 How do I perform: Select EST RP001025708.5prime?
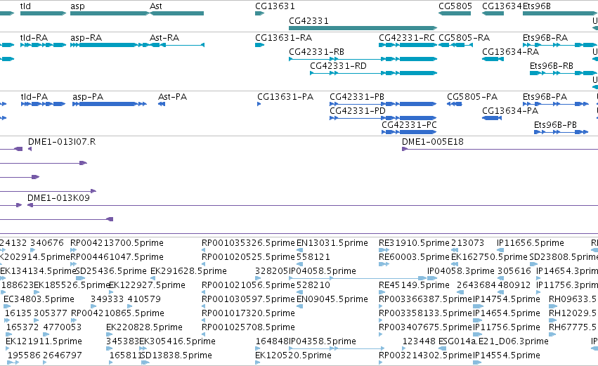click(x=248, y=327)
